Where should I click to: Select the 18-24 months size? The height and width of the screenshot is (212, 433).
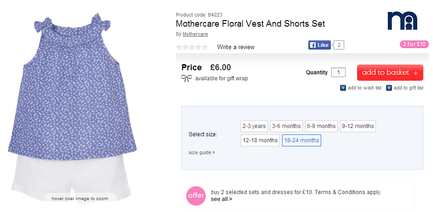[x=301, y=140]
